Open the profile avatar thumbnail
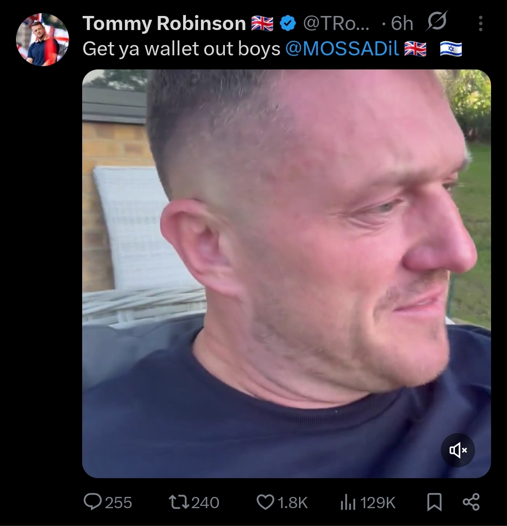 (x=42, y=39)
